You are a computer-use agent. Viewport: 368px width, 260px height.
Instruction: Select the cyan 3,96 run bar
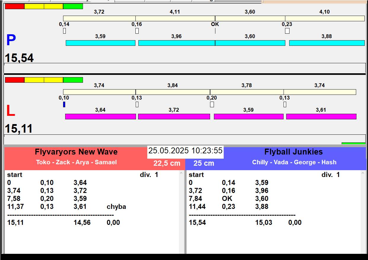tap(177, 43)
